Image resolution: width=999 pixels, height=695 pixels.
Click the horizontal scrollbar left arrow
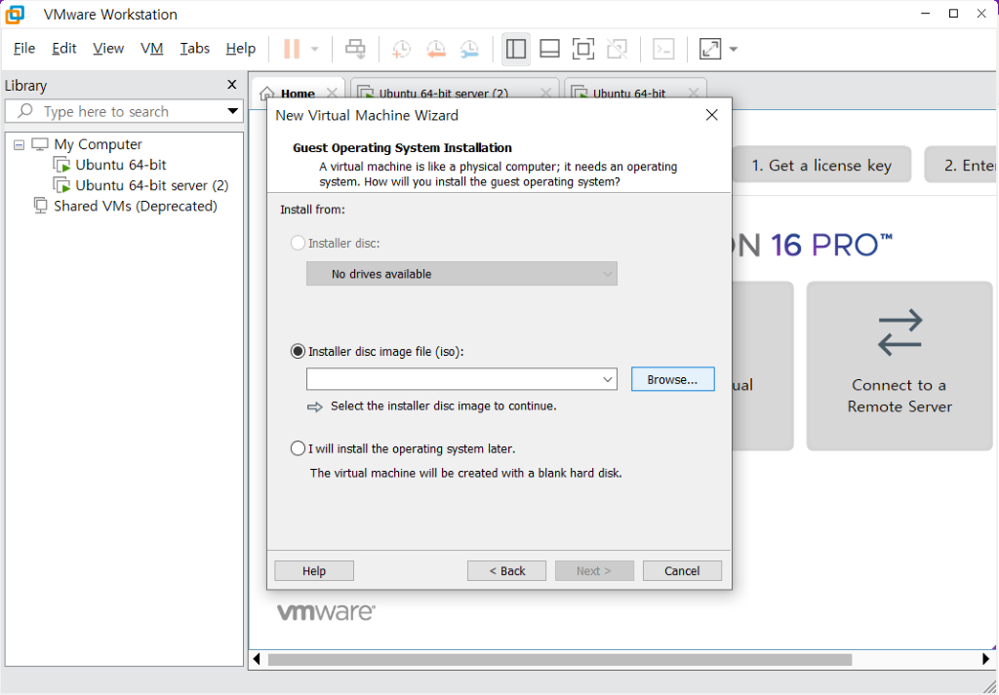(258, 659)
